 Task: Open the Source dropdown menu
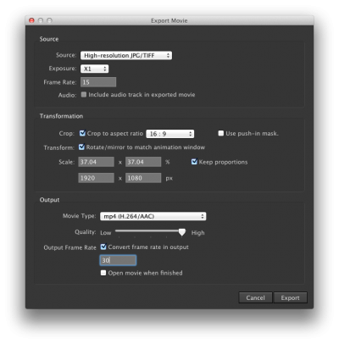(126, 55)
